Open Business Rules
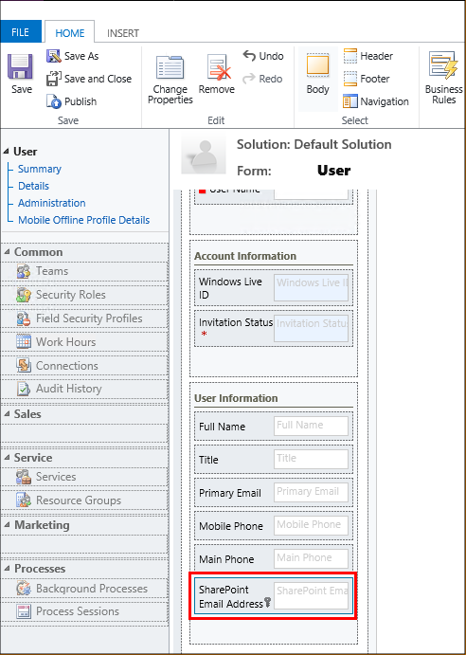The height and width of the screenshot is (655, 466). pos(443,79)
